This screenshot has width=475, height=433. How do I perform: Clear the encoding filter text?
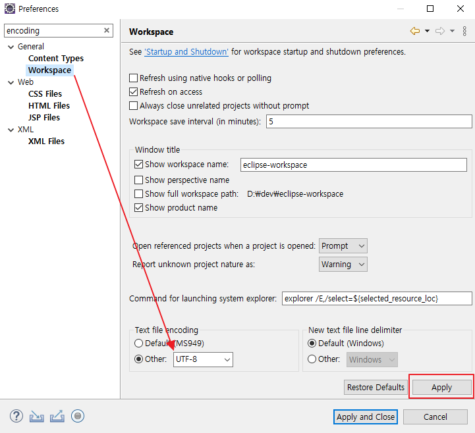107,30
